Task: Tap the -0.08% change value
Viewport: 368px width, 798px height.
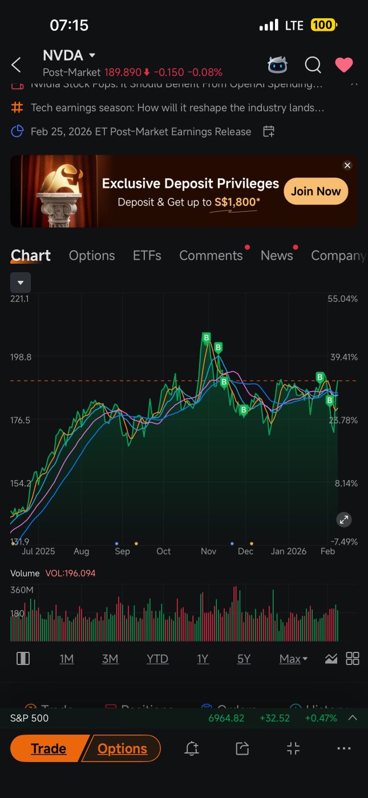Action: coord(206,72)
